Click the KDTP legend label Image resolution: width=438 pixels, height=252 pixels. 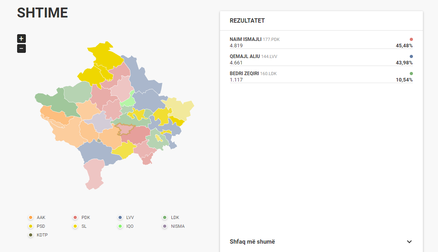pyautogui.click(x=42, y=235)
